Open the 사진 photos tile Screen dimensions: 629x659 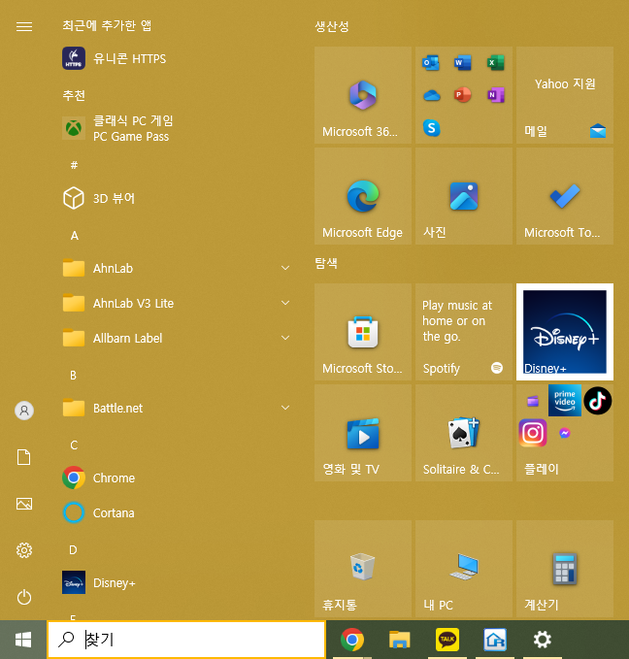[464, 196]
